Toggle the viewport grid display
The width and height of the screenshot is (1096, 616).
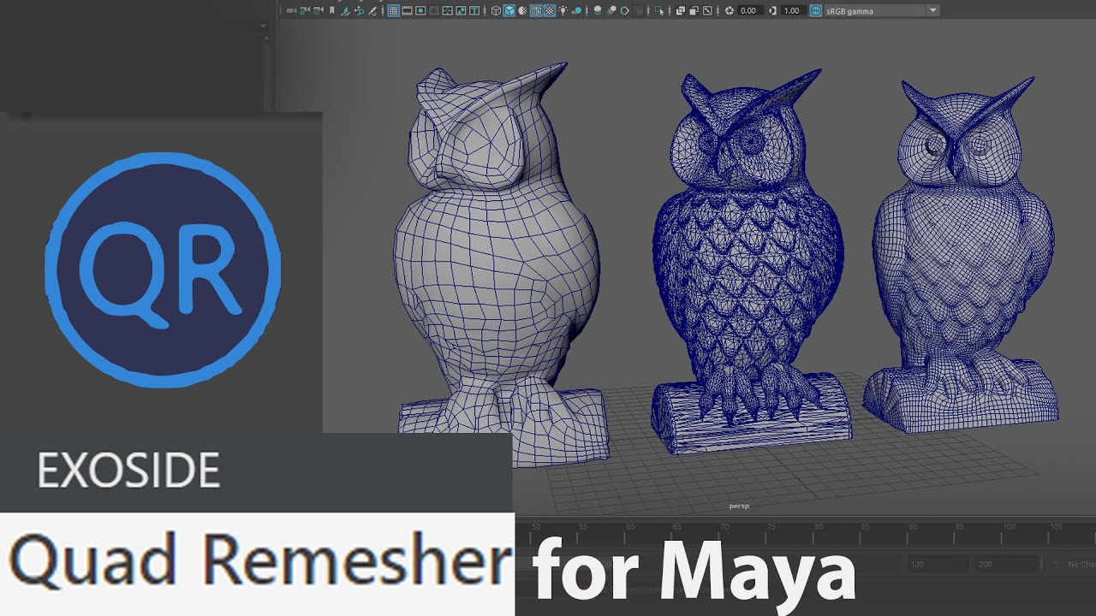pyautogui.click(x=394, y=11)
